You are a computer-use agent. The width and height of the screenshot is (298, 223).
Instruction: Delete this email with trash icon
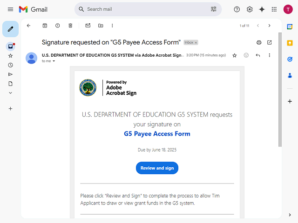pos(70,26)
